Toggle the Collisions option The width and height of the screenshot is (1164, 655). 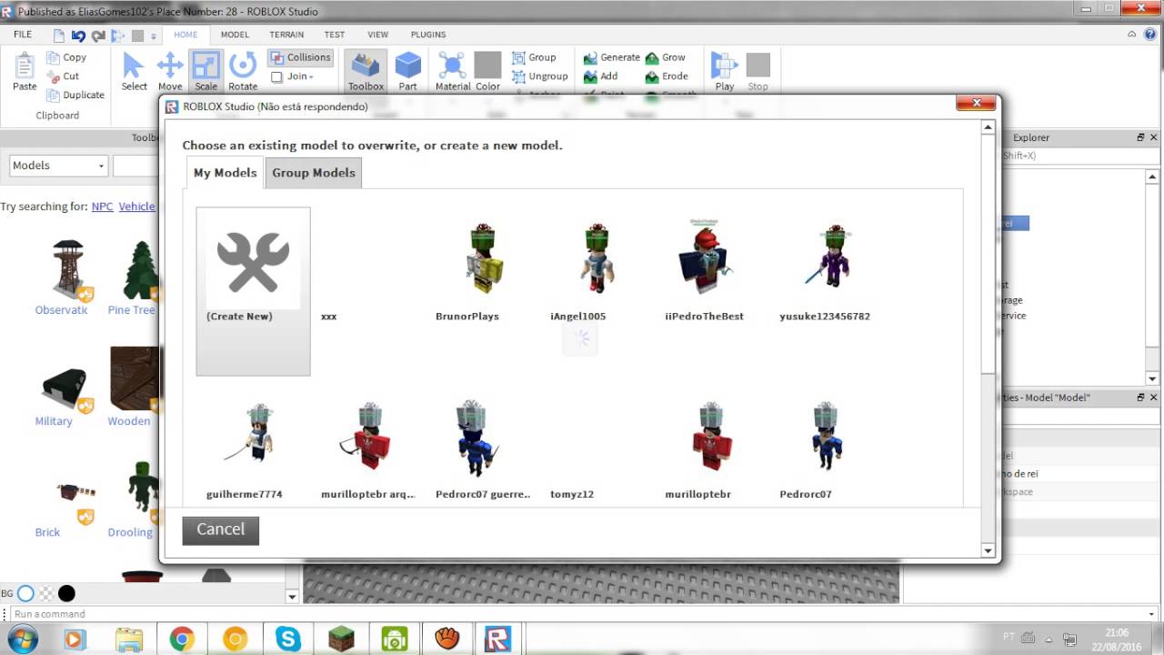(x=300, y=57)
